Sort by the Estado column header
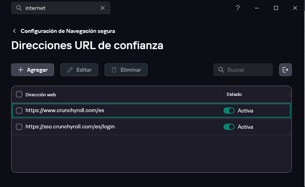 point(234,94)
